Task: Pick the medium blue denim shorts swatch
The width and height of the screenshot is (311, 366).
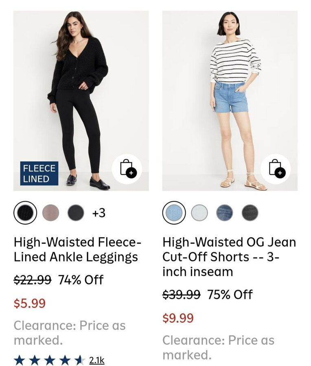Action: pyautogui.click(x=225, y=212)
